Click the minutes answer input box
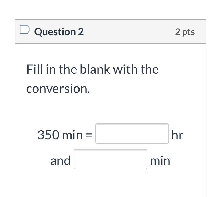Viewport: 221px width, 197px height. coord(110,159)
